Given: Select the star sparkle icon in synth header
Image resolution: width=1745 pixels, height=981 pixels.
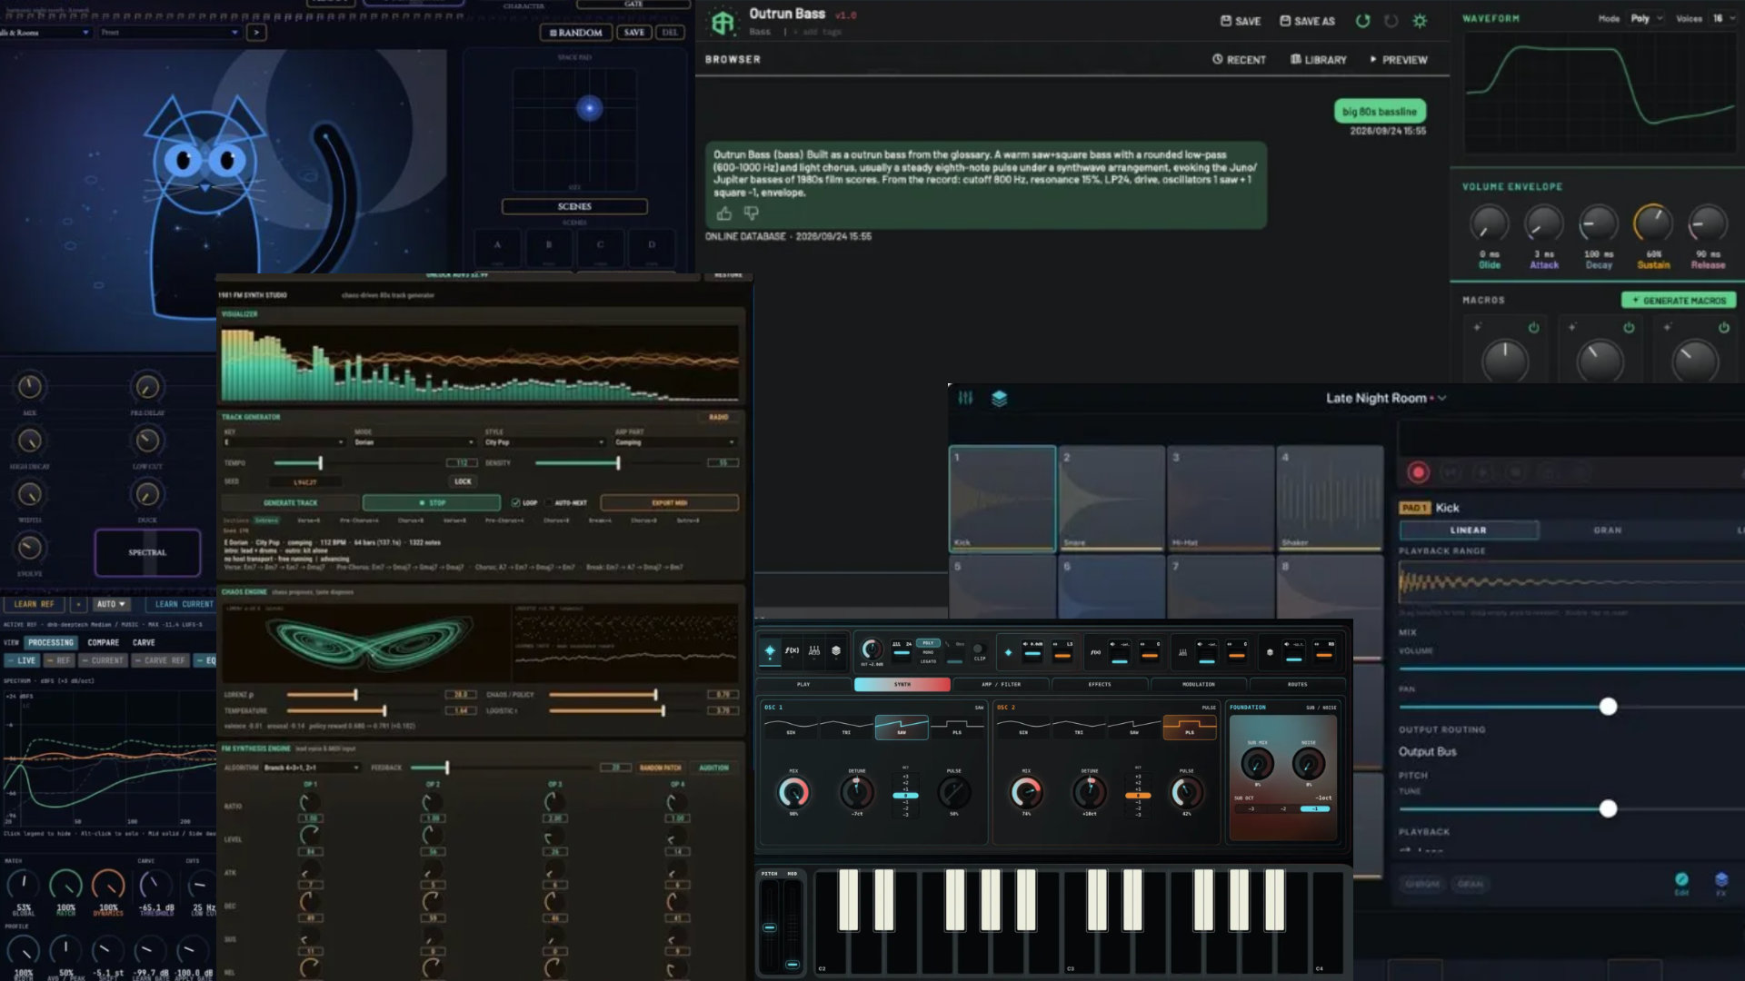Looking at the screenshot, I should coord(769,650).
